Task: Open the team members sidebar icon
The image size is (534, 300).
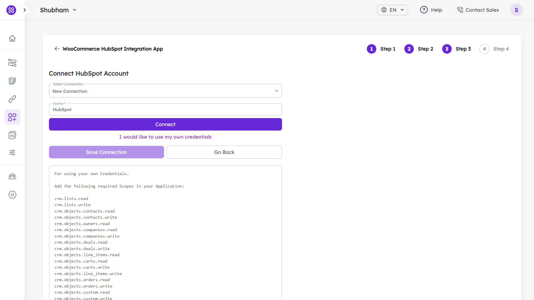Action: coord(12,176)
